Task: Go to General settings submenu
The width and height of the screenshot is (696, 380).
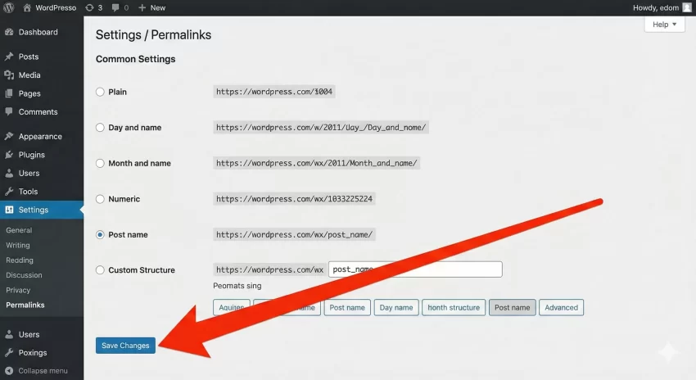Action: pyautogui.click(x=19, y=230)
